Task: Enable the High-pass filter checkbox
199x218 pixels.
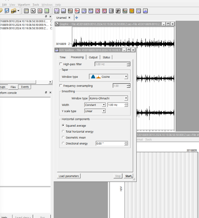Action: click(x=60, y=64)
